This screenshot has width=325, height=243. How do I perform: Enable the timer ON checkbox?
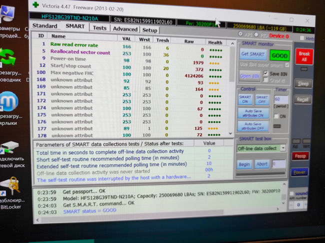click(x=276, y=116)
